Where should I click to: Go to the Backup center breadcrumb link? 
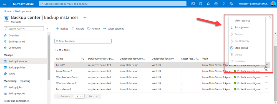point(24,11)
